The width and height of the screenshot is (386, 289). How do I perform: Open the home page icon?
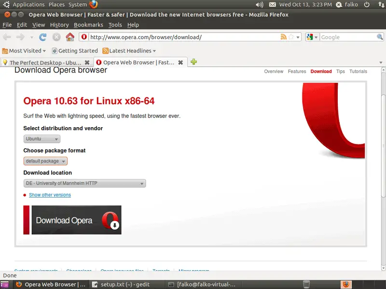point(70,37)
